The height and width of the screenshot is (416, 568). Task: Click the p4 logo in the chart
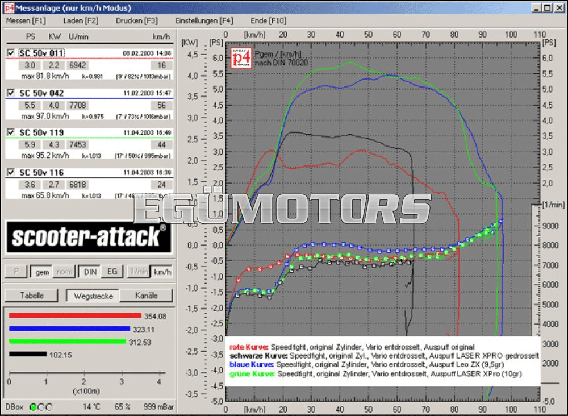pyautogui.click(x=241, y=59)
